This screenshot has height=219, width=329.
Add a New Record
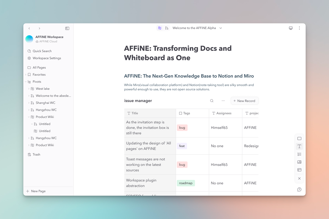(x=244, y=101)
